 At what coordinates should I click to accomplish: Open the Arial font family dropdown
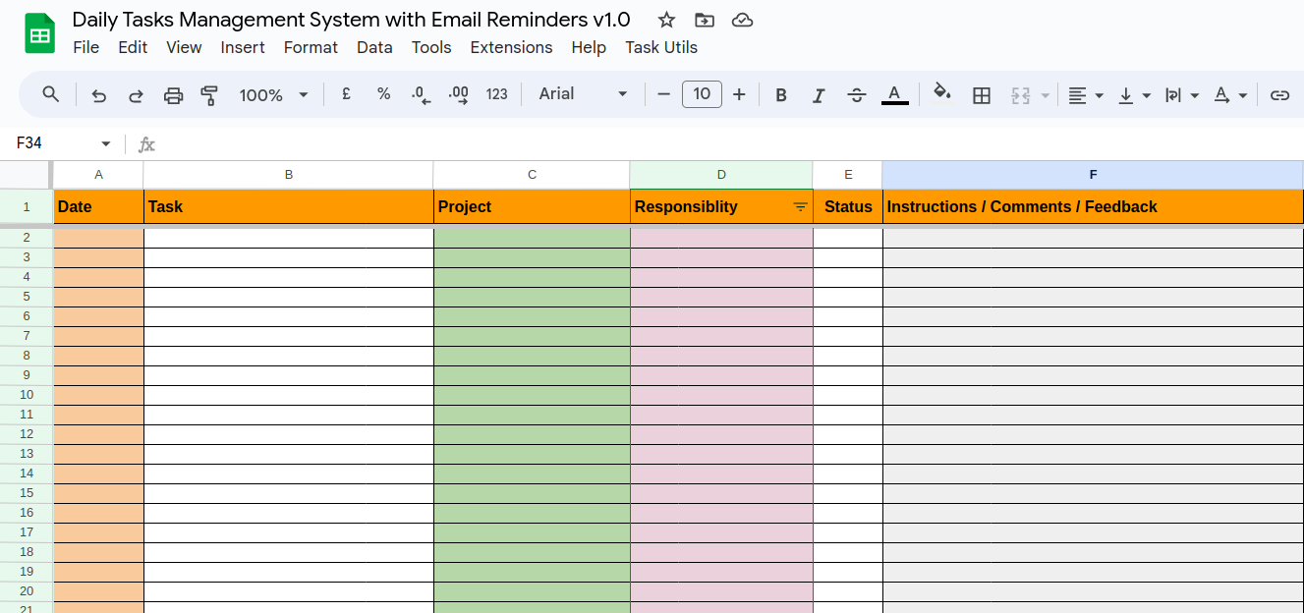[x=583, y=94]
